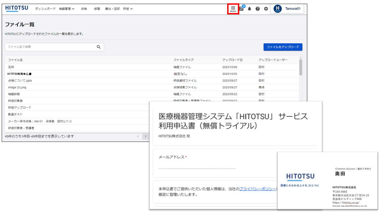The width and height of the screenshot is (382, 212).
Task: Open the Tamura01 account button
Action: (x=287, y=9)
